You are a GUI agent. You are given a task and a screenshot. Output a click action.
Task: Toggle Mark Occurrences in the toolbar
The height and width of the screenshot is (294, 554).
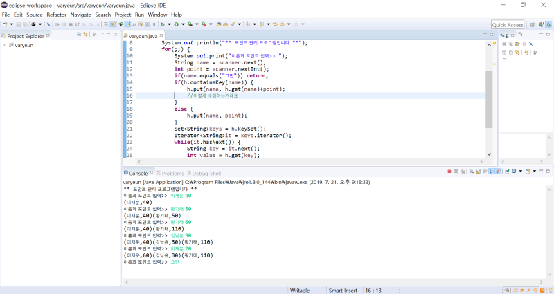coord(127,24)
